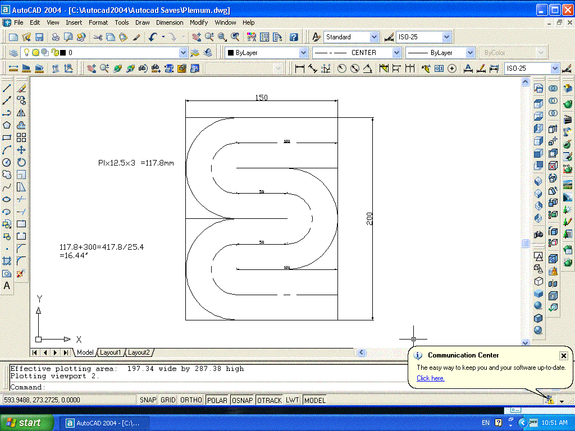Select the Polygon draw tool
The height and width of the screenshot is (431, 575).
(7, 125)
